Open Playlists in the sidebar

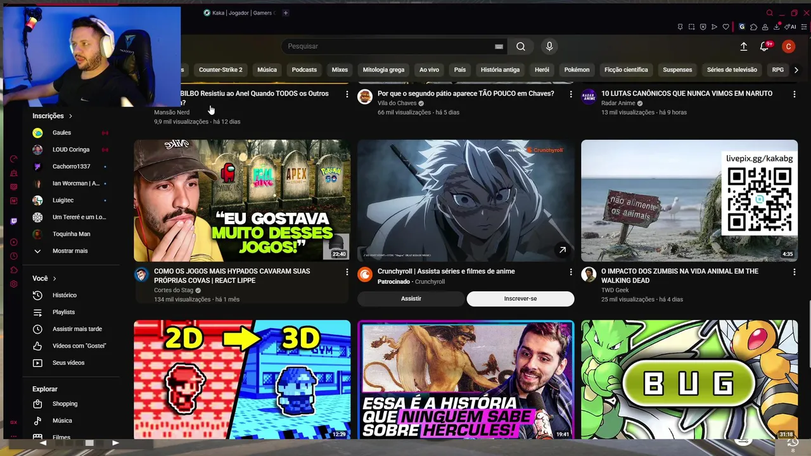63,312
